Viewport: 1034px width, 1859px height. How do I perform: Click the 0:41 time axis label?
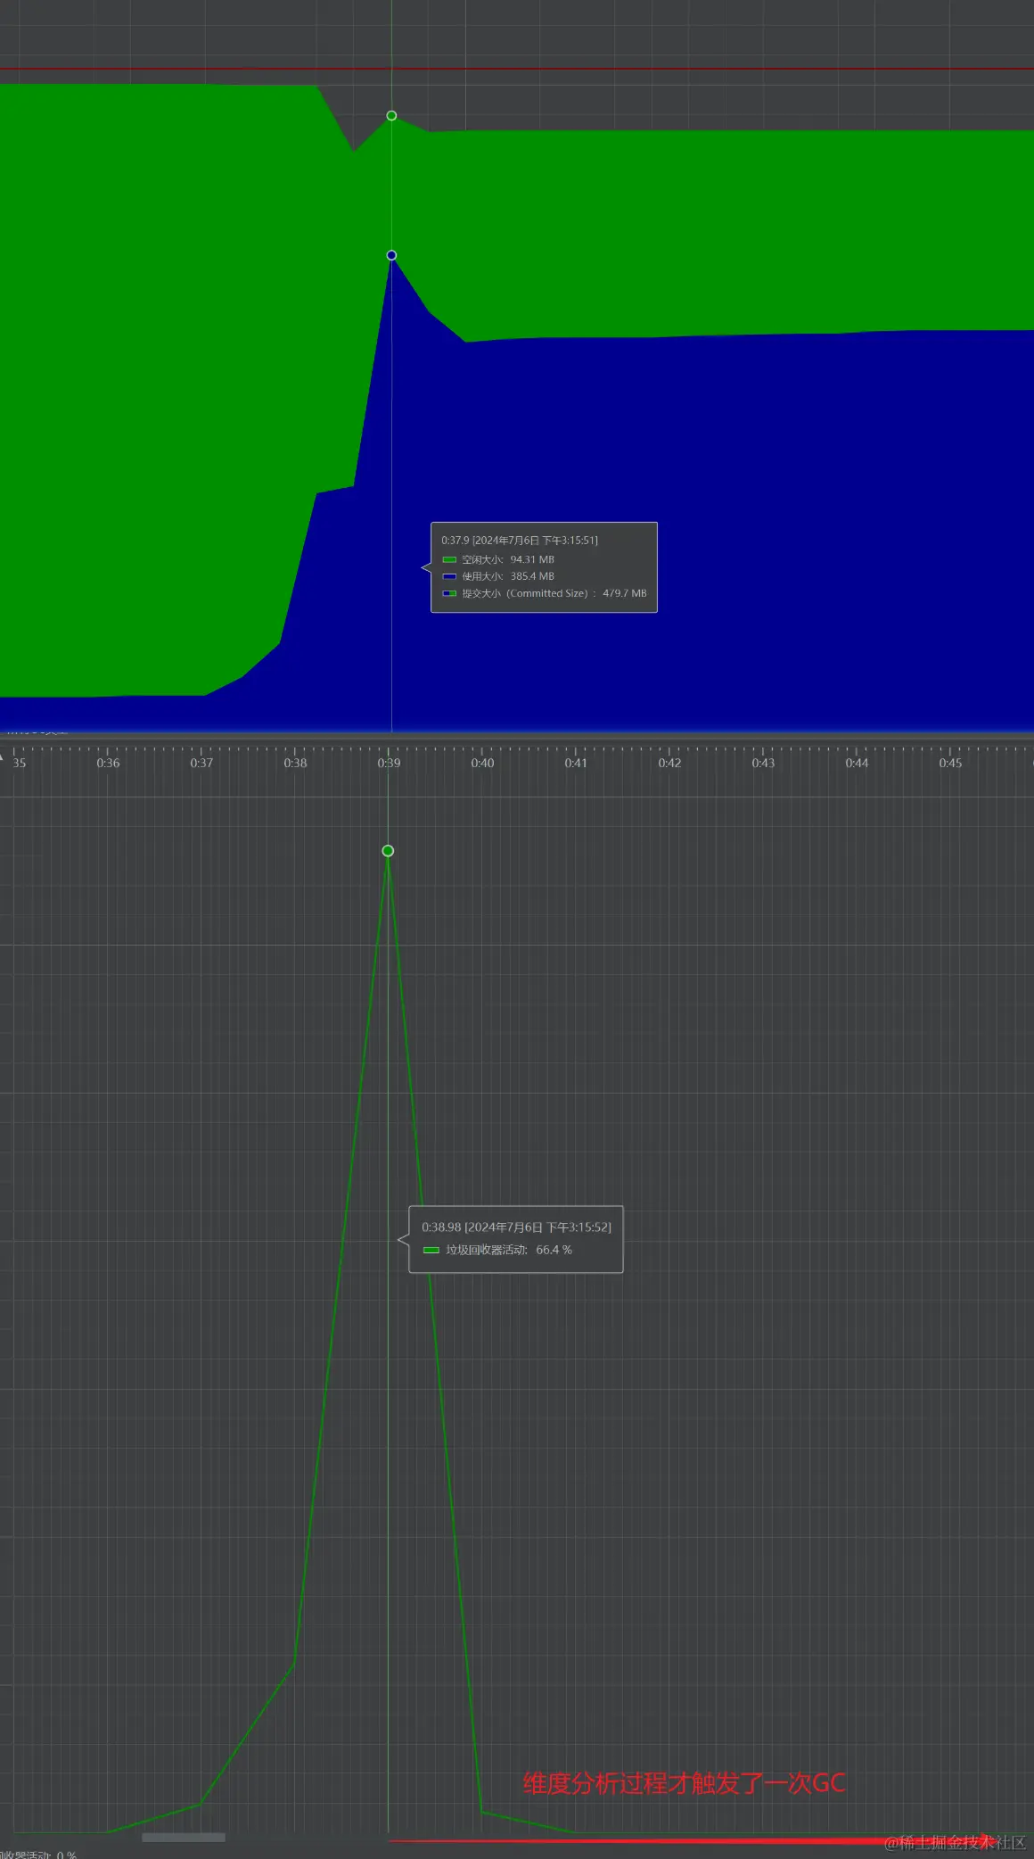576,763
